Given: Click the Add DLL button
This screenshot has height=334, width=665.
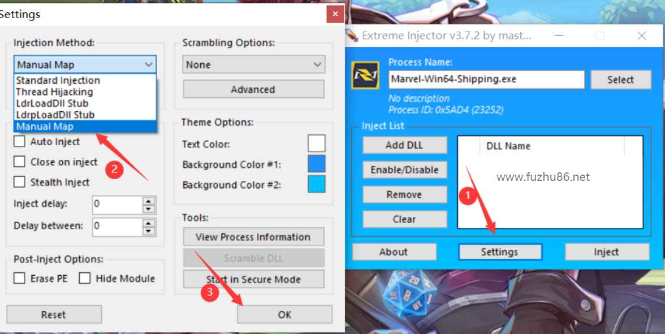Looking at the screenshot, I should (x=405, y=145).
